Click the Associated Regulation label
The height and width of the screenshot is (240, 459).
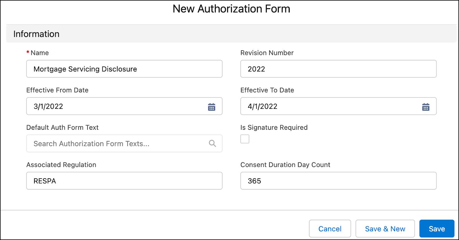tap(61, 165)
